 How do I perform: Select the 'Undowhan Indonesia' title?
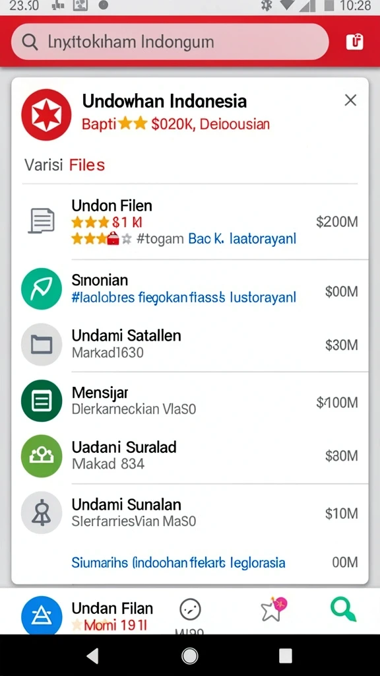[164, 101]
